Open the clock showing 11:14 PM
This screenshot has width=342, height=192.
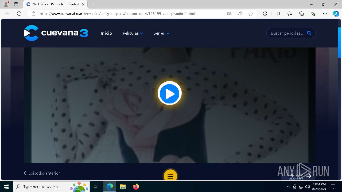(x=319, y=187)
